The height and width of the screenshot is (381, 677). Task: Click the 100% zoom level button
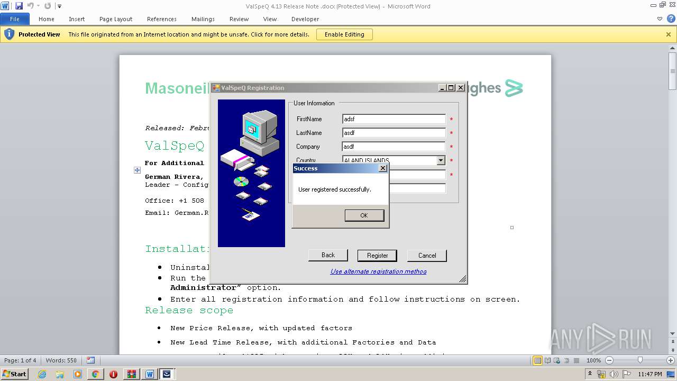point(593,360)
